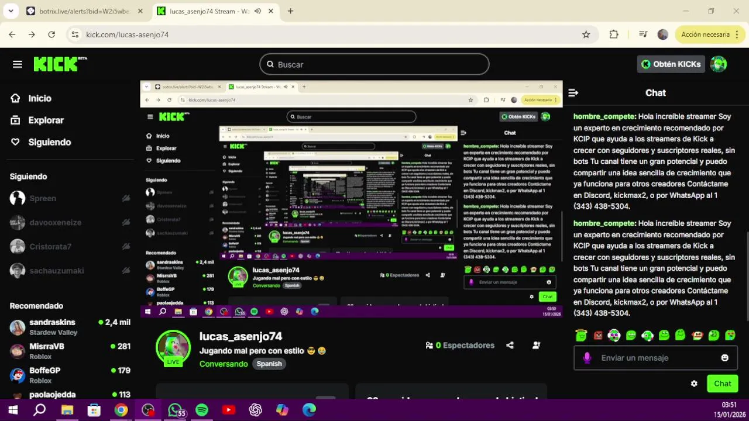Open a new browser tab
The width and height of the screenshot is (749, 421).
tap(290, 11)
